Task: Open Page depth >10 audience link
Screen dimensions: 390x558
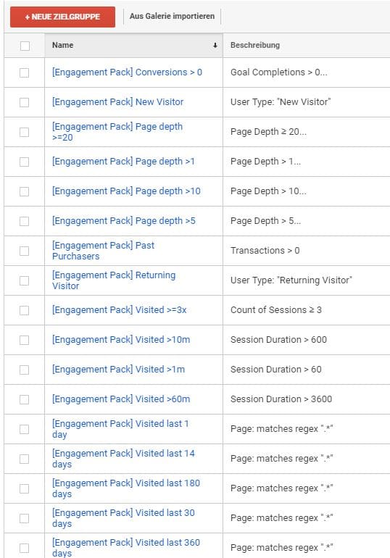Action: 126,191
